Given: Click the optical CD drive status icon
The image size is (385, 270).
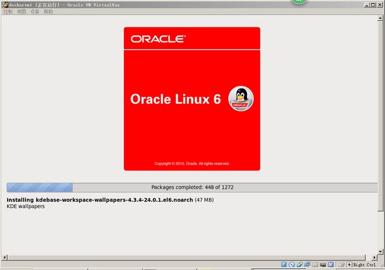Looking at the screenshot, I should click(291, 264).
